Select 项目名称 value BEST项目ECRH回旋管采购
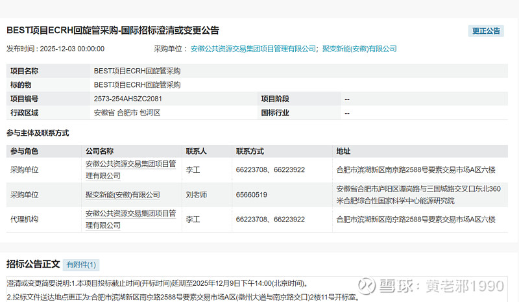The width and height of the screenshot is (519, 302). point(137,71)
